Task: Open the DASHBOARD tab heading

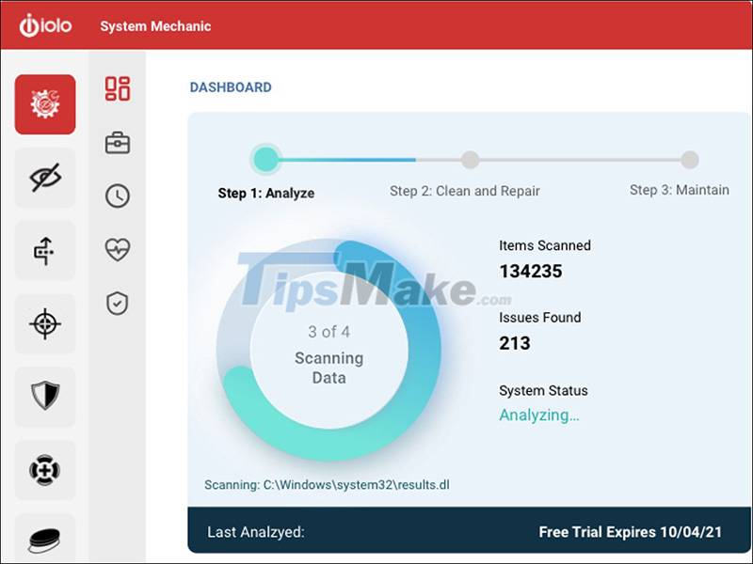Action: (229, 86)
